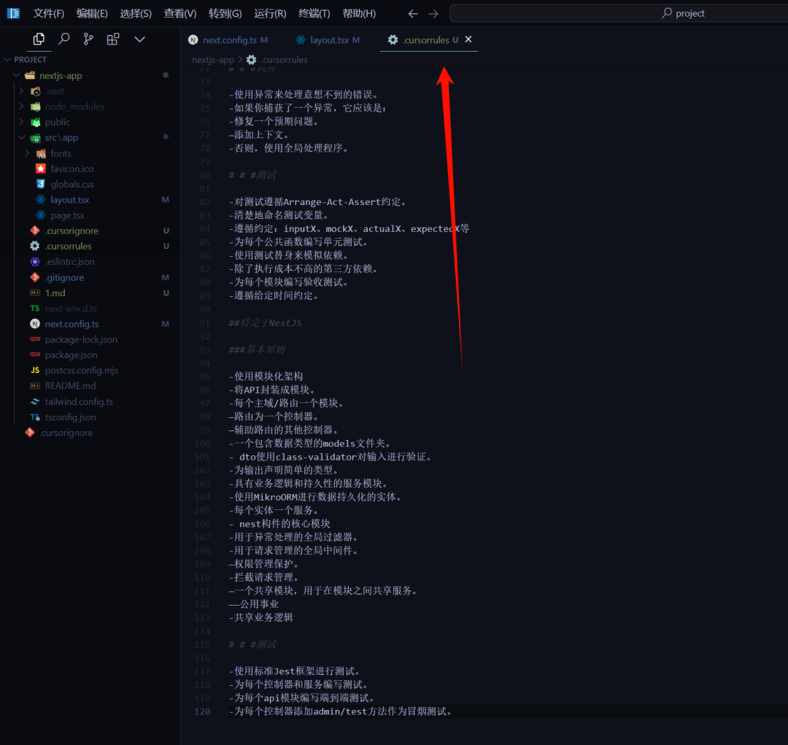Click the app logo icon in title bar
Image resolution: width=788 pixels, height=745 pixels.
tap(14, 13)
